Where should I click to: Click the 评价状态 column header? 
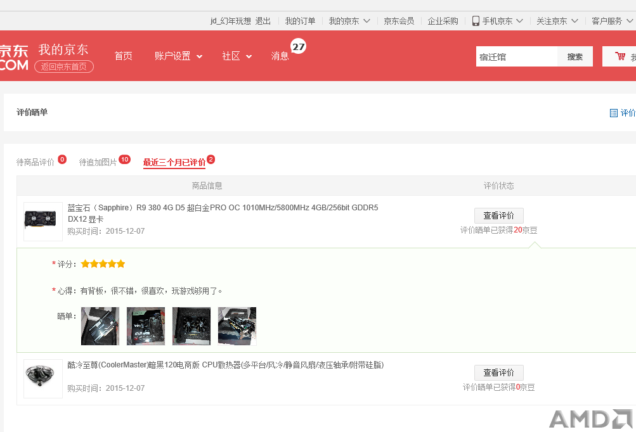coord(499,186)
